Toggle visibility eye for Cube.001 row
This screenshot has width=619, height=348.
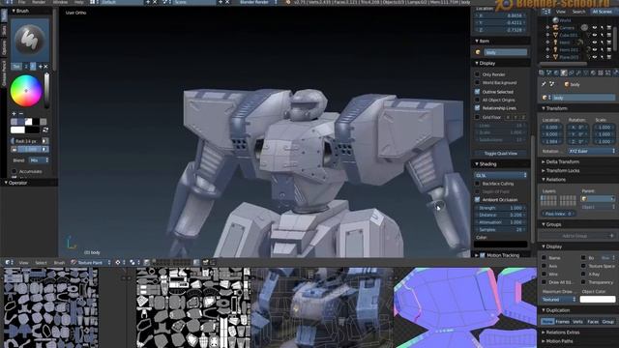click(x=595, y=35)
